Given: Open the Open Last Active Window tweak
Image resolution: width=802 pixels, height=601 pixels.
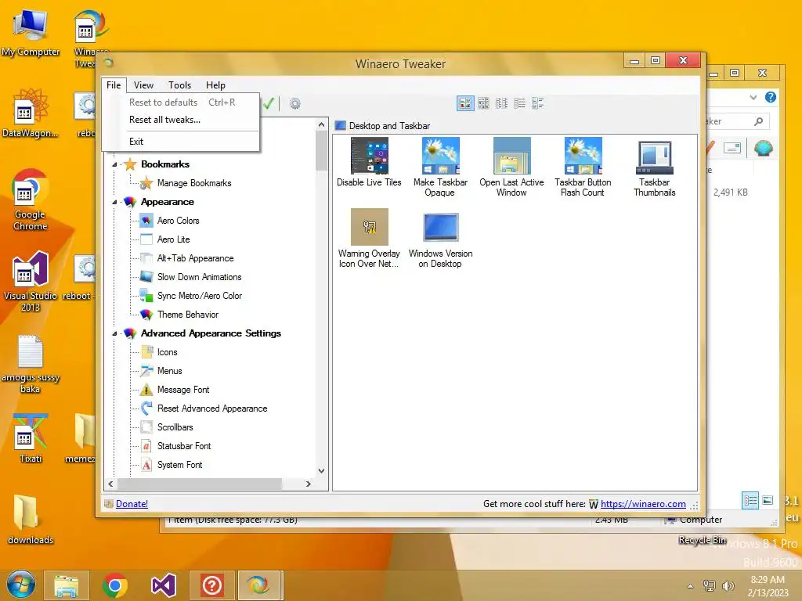Looking at the screenshot, I should 511,167.
